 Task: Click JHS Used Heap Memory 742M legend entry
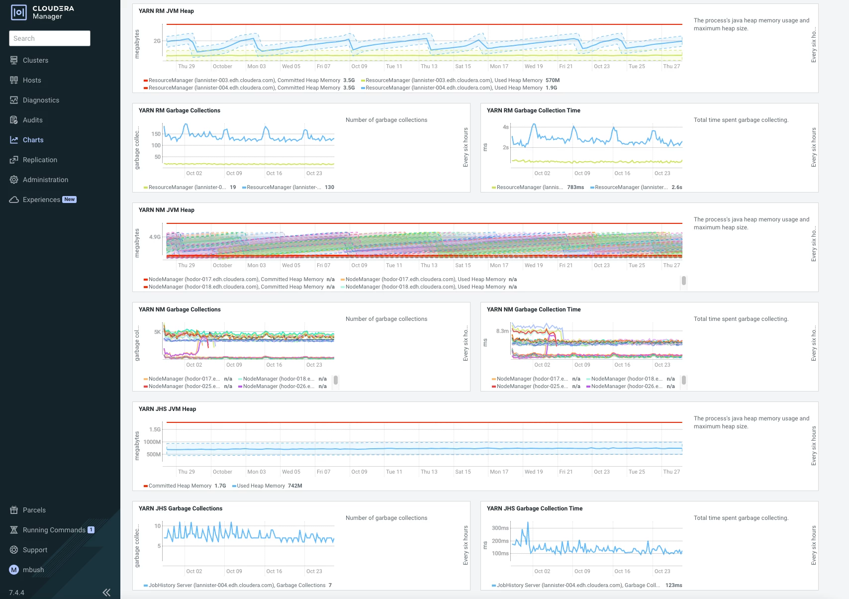click(x=267, y=486)
